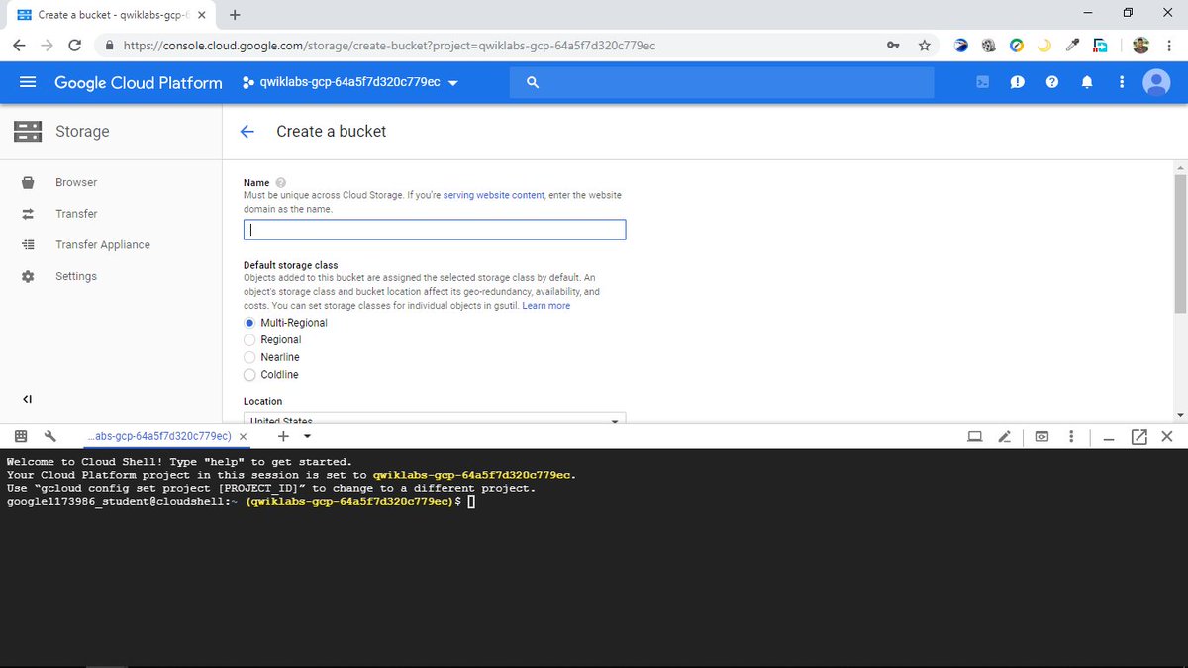Click the Cloud Shell terminal prompt line
Viewport: 1188px width, 668px height.
241,502
